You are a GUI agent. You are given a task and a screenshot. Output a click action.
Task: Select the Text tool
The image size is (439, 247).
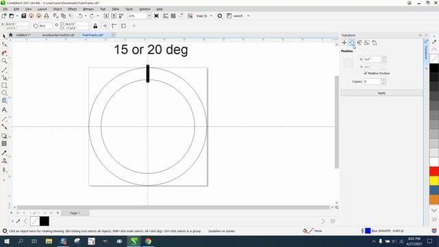[x=4, y=110]
